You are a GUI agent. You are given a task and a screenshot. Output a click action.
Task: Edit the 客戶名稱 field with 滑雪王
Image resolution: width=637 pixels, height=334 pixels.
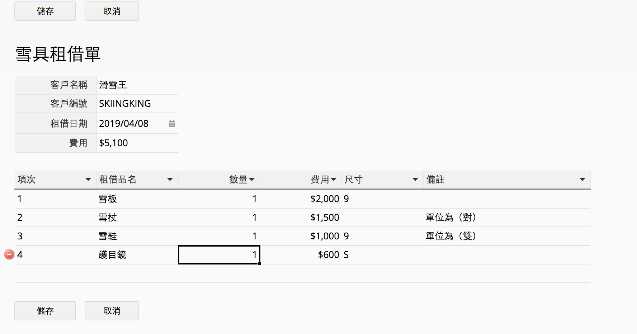[x=136, y=85]
